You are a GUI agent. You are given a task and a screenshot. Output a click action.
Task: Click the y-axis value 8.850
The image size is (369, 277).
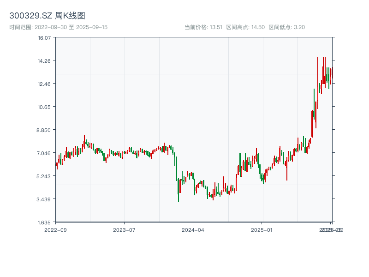click(43, 130)
